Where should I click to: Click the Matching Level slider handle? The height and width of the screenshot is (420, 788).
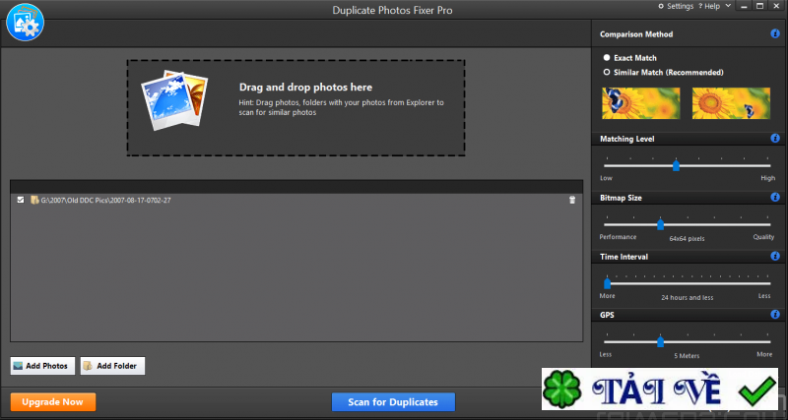coord(676,165)
